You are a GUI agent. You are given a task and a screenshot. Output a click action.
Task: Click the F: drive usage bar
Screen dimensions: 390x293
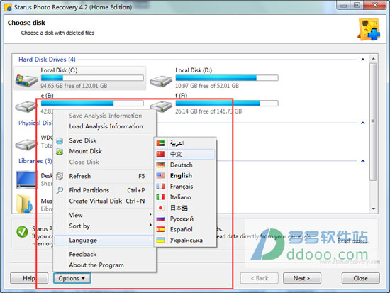[x=227, y=104]
